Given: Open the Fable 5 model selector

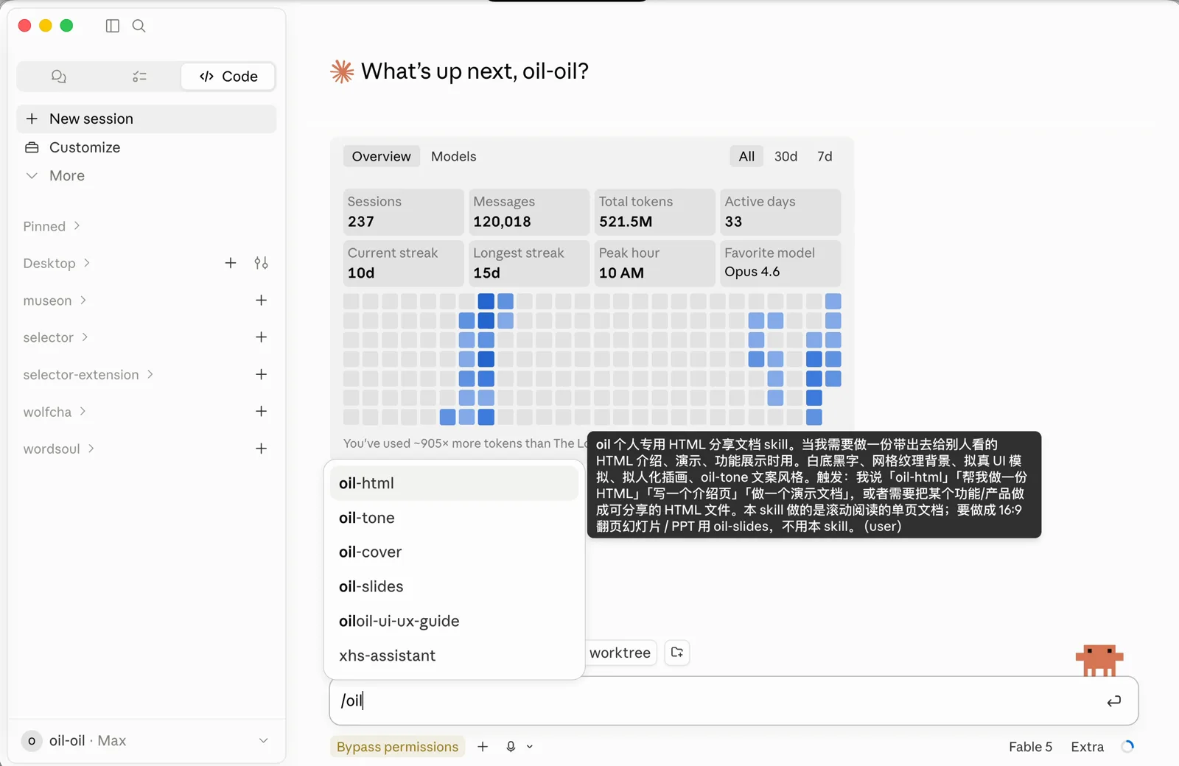Looking at the screenshot, I should pos(1030,747).
